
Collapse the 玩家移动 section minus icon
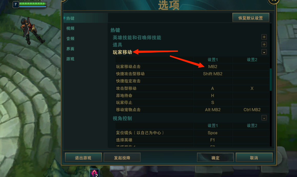(x=264, y=52)
